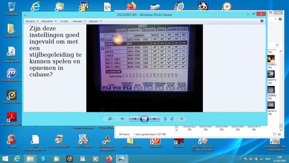The width and height of the screenshot is (289, 163).
Task: Click the NLD language indicator
Action: (268, 159)
